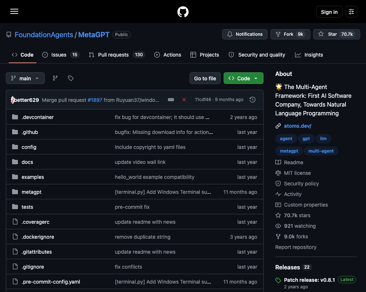Open the tests folder
Viewport: 366px width, 292px height.
(x=27, y=207)
